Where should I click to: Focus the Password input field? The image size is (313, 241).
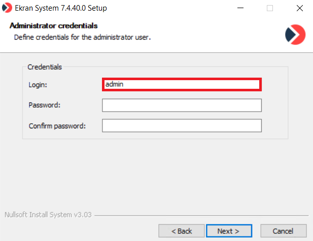[x=182, y=105]
